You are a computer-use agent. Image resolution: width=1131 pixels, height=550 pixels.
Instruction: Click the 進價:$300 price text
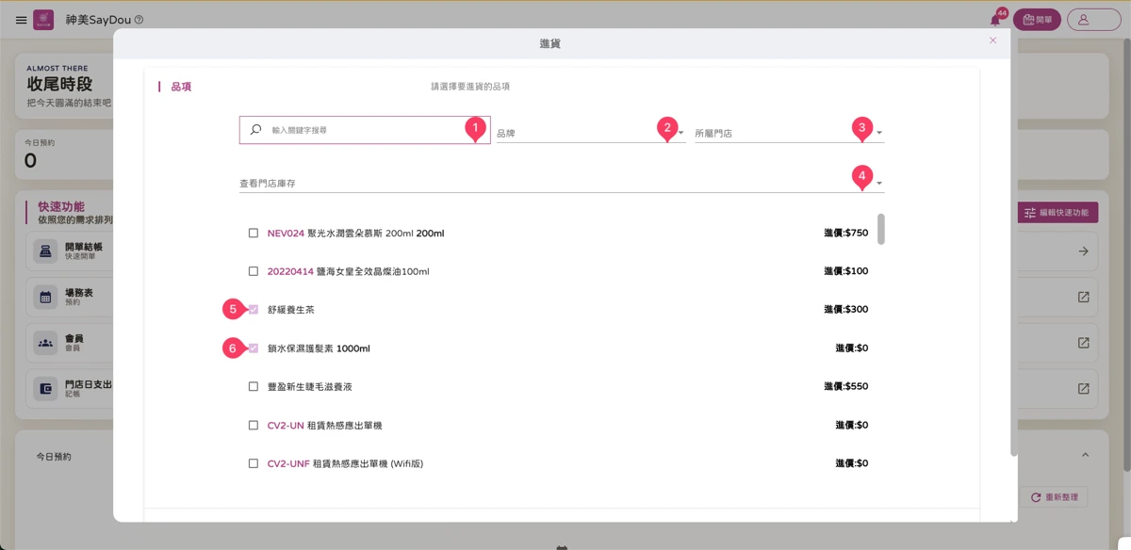tap(845, 310)
